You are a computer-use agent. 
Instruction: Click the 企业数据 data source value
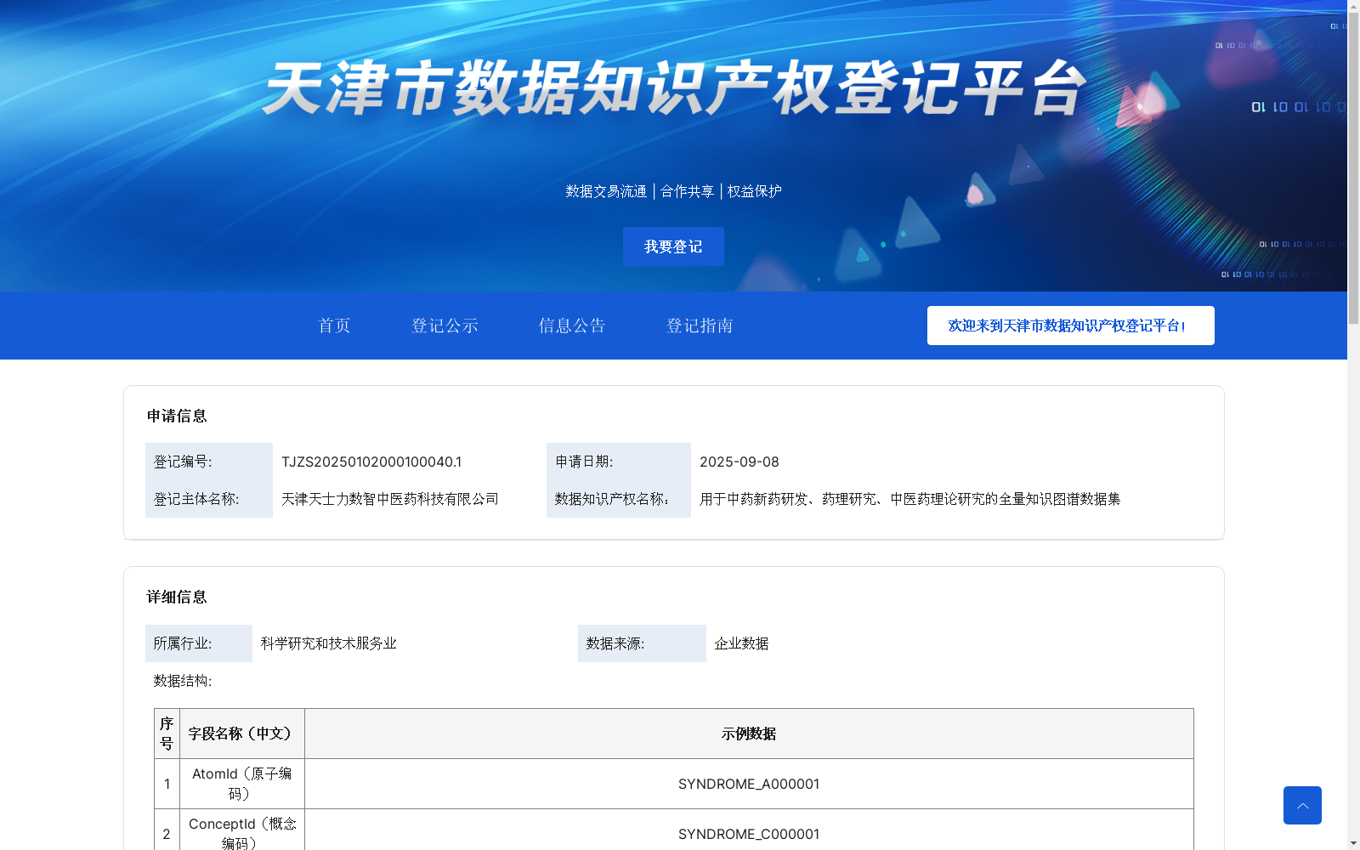(741, 643)
